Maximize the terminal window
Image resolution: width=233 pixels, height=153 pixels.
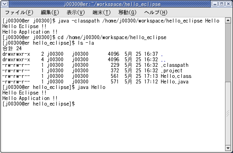coord(221,4)
